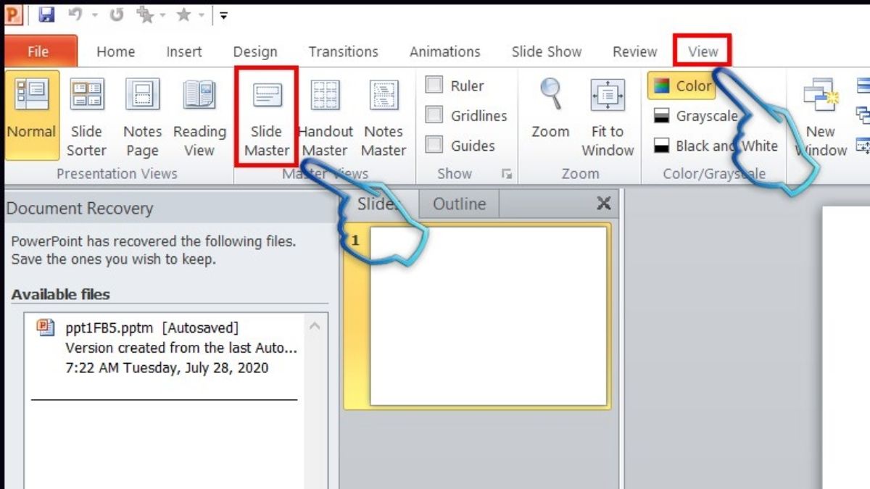Open the Notes Master view
This screenshot has width=870, height=489.
click(383, 116)
